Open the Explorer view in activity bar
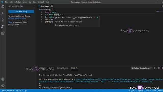 3,7
